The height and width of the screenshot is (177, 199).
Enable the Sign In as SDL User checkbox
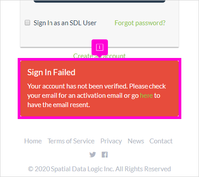pos(27,23)
